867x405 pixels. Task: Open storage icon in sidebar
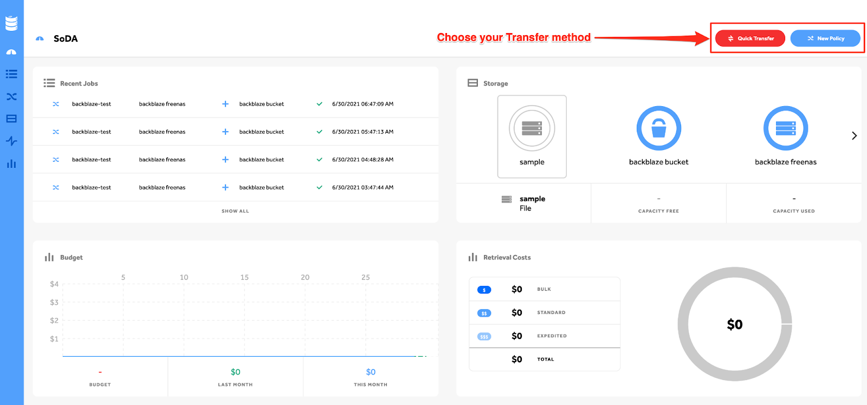pyautogui.click(x=11, y=119)
